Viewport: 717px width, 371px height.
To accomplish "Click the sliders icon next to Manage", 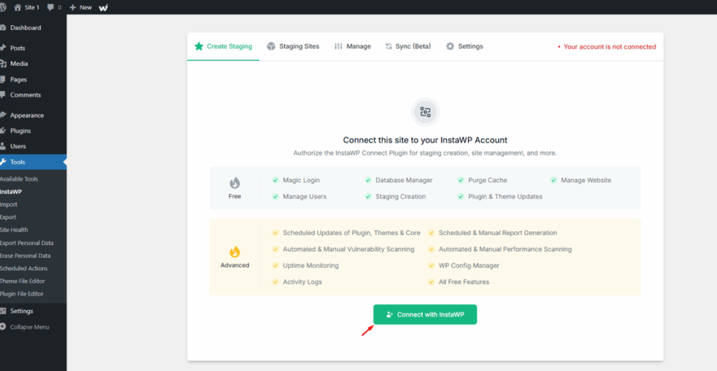I will 338,46.
